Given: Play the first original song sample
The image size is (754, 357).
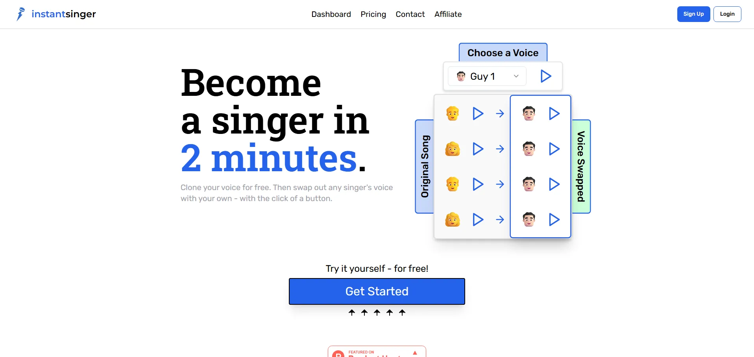Looking at the screenshot, I should tap(478, 114).
